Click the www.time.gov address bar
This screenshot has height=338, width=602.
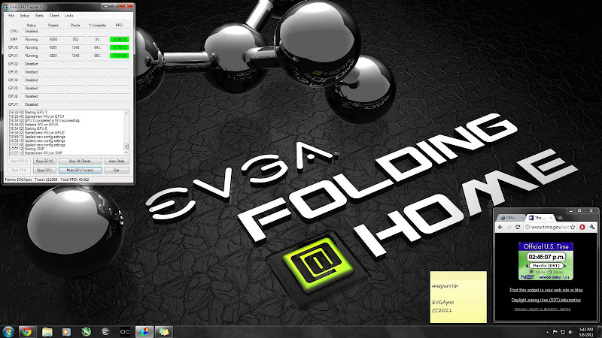(550, 228)
